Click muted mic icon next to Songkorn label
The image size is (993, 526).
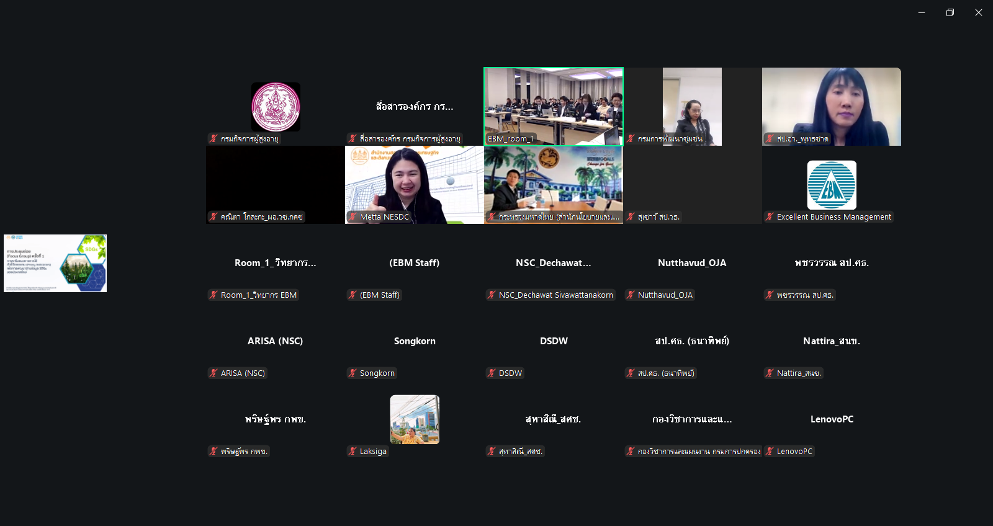(x=353, y=373)
